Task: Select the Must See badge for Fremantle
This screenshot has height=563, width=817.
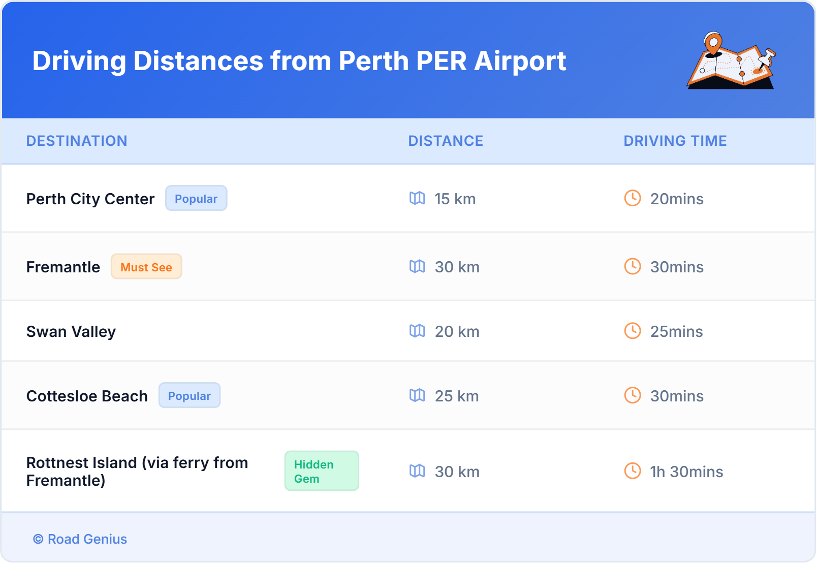Action: tap(146, 267)
